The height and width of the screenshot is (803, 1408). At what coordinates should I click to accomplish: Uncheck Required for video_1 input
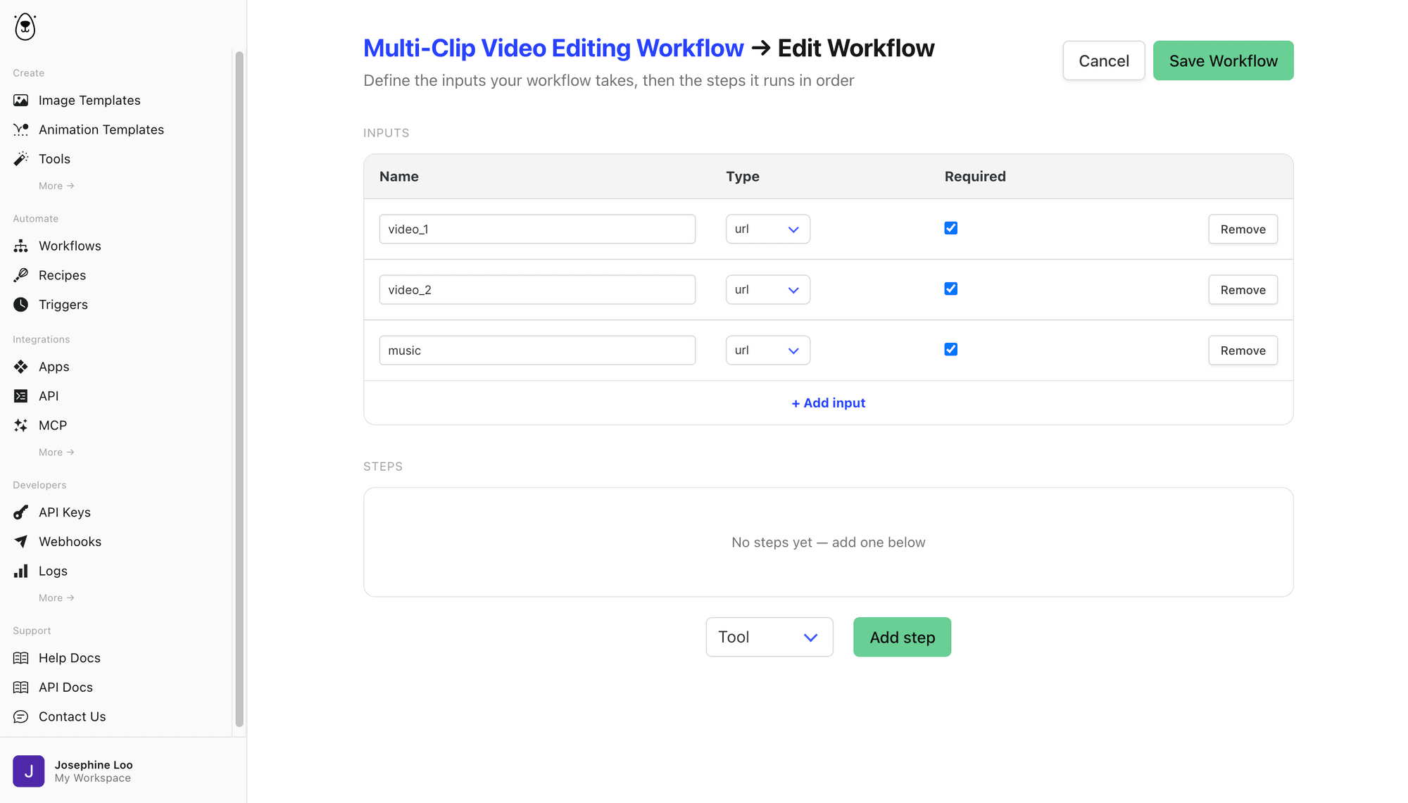click(951, 228)
